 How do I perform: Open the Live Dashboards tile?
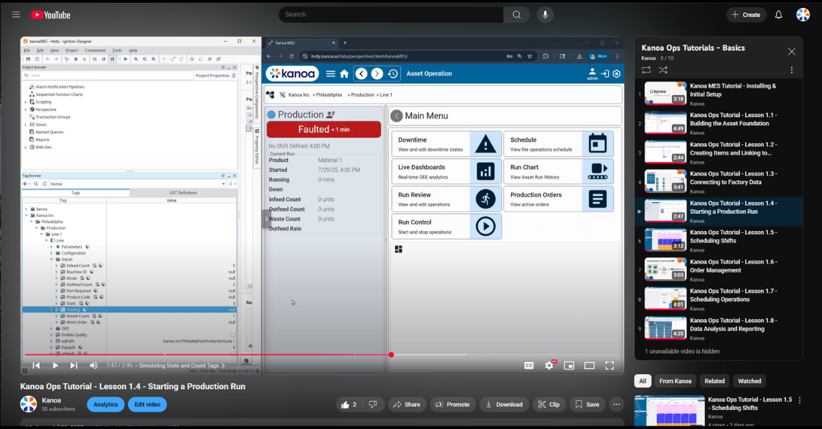coord(447,171)
